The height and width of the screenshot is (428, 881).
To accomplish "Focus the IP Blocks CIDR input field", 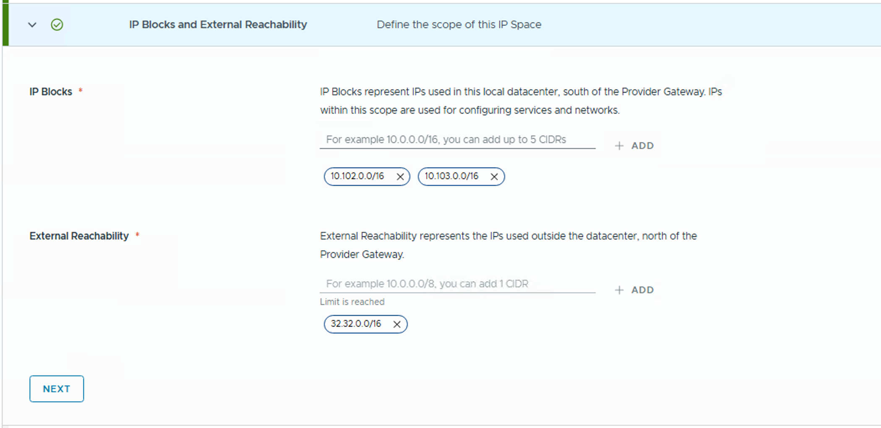I will tap(457, 140).
